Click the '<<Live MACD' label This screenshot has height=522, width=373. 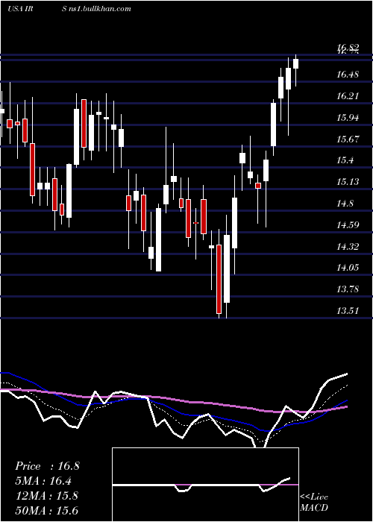[x=314, y=502]
